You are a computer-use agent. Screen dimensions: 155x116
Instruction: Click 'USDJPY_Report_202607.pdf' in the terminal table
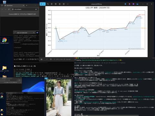[26, 74]
